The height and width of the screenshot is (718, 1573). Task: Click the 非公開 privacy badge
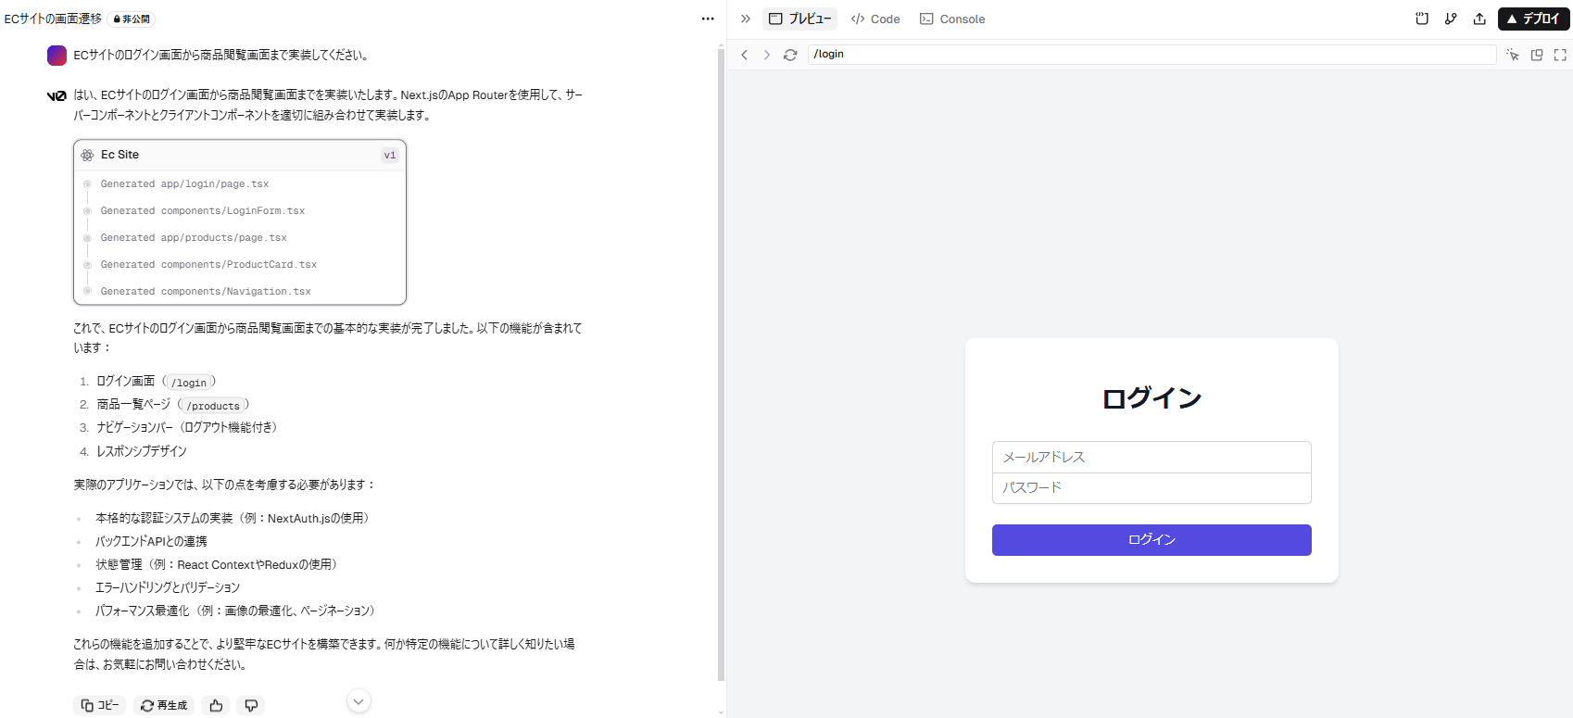point(132,19)
